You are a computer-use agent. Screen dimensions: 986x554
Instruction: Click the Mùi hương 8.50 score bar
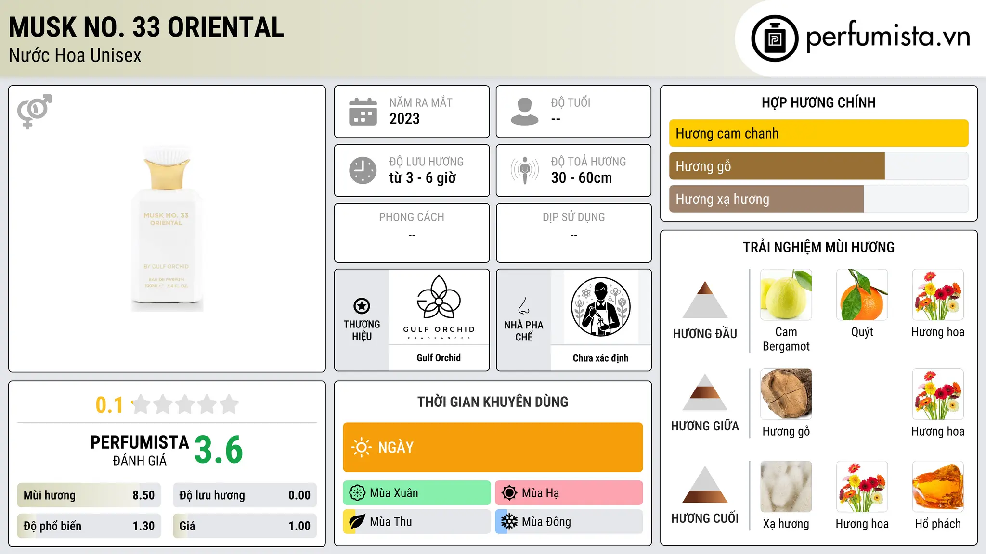point(89,495)
